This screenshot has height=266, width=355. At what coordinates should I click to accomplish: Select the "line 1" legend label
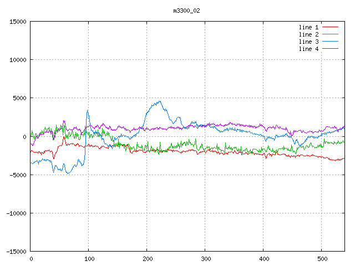click(309, 27)
